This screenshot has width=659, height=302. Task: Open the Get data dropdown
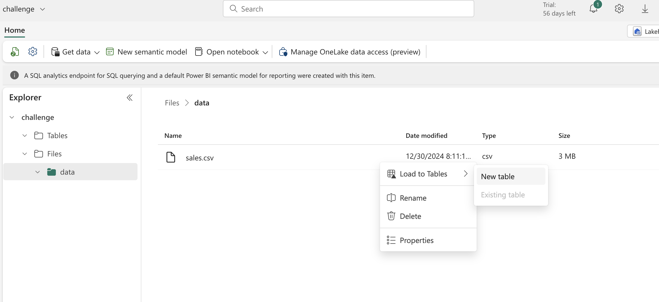pyautogui.click(x=75, y=52)
